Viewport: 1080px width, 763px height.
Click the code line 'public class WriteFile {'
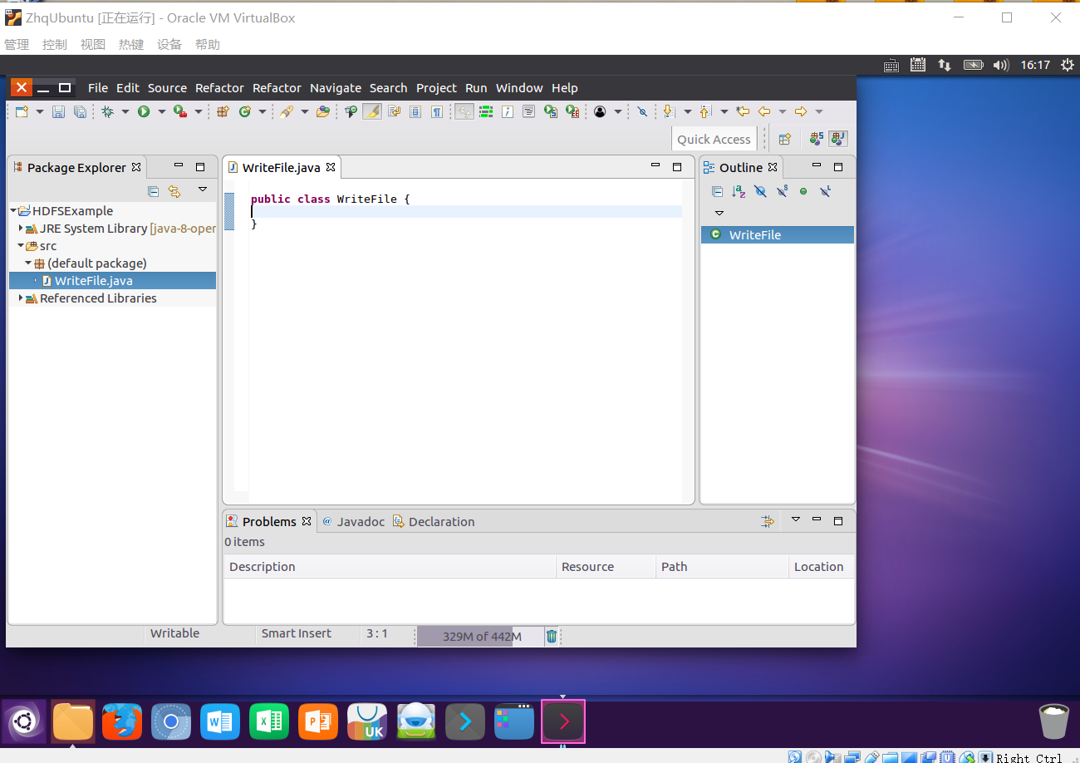(x=331, y=199)
